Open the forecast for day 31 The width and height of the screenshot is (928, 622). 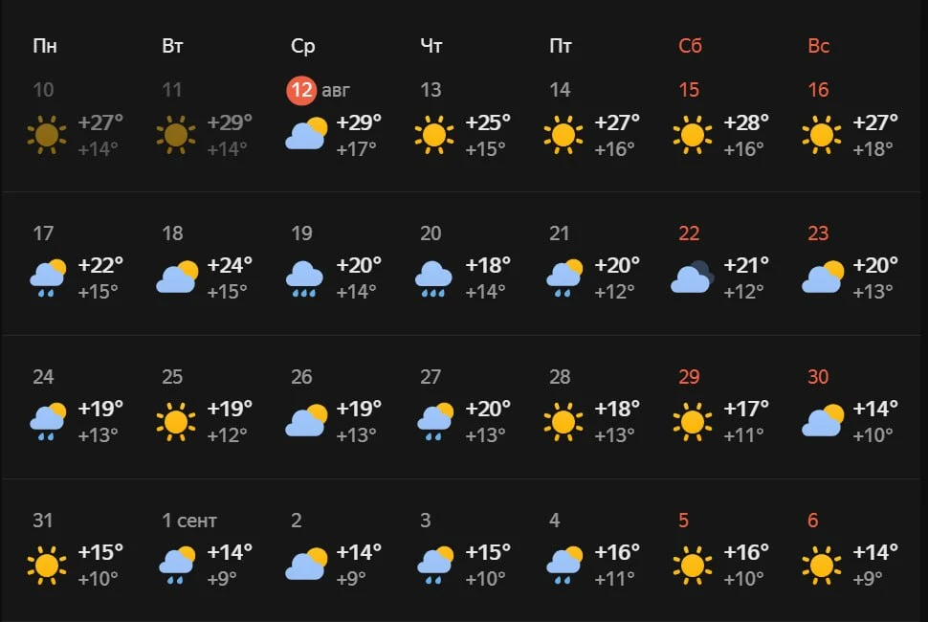coord(43,521)
